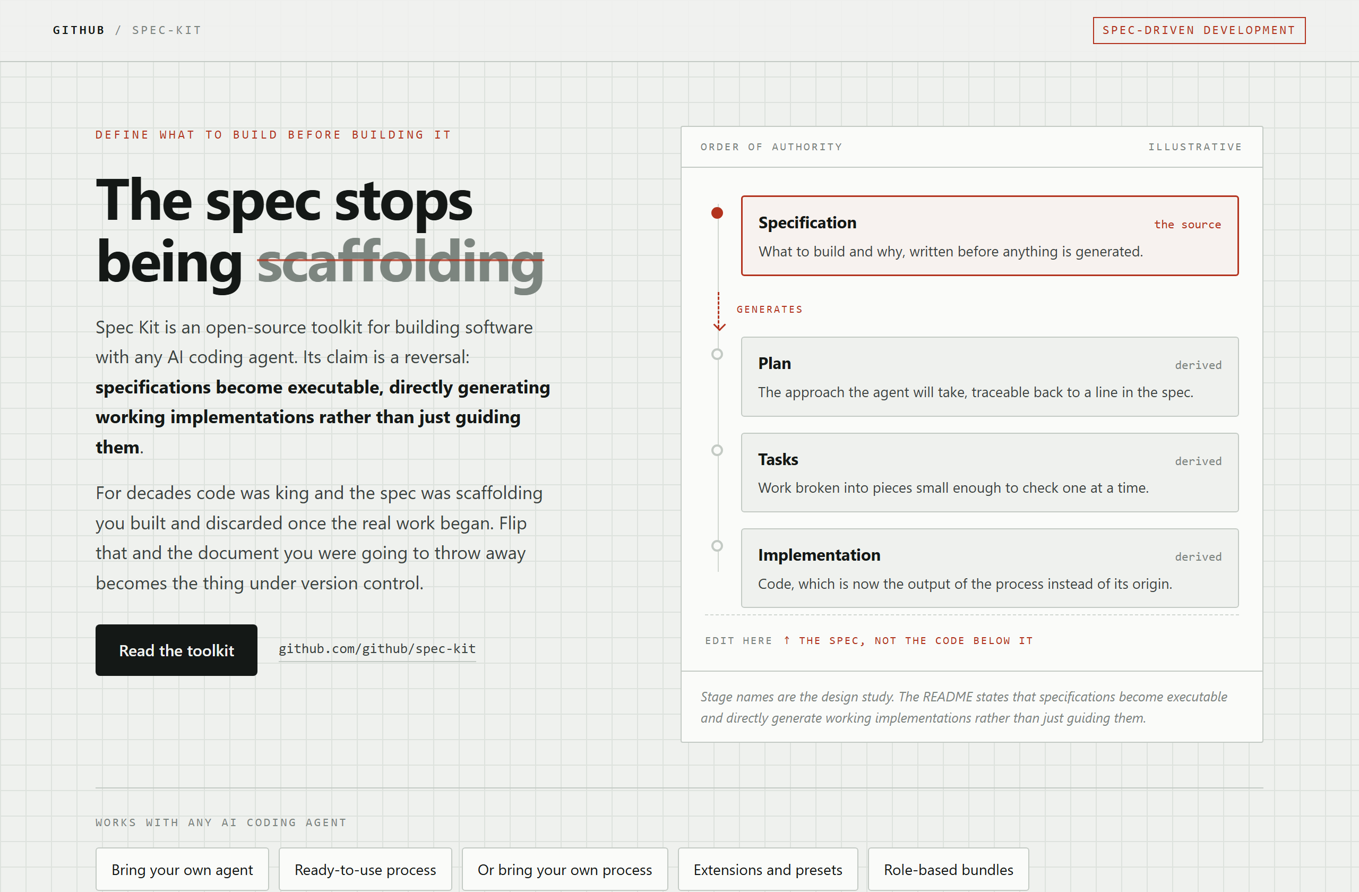Click the 'derived' tag on Plan
This screenshot has width=1359, height=892.
[1198, 365]
